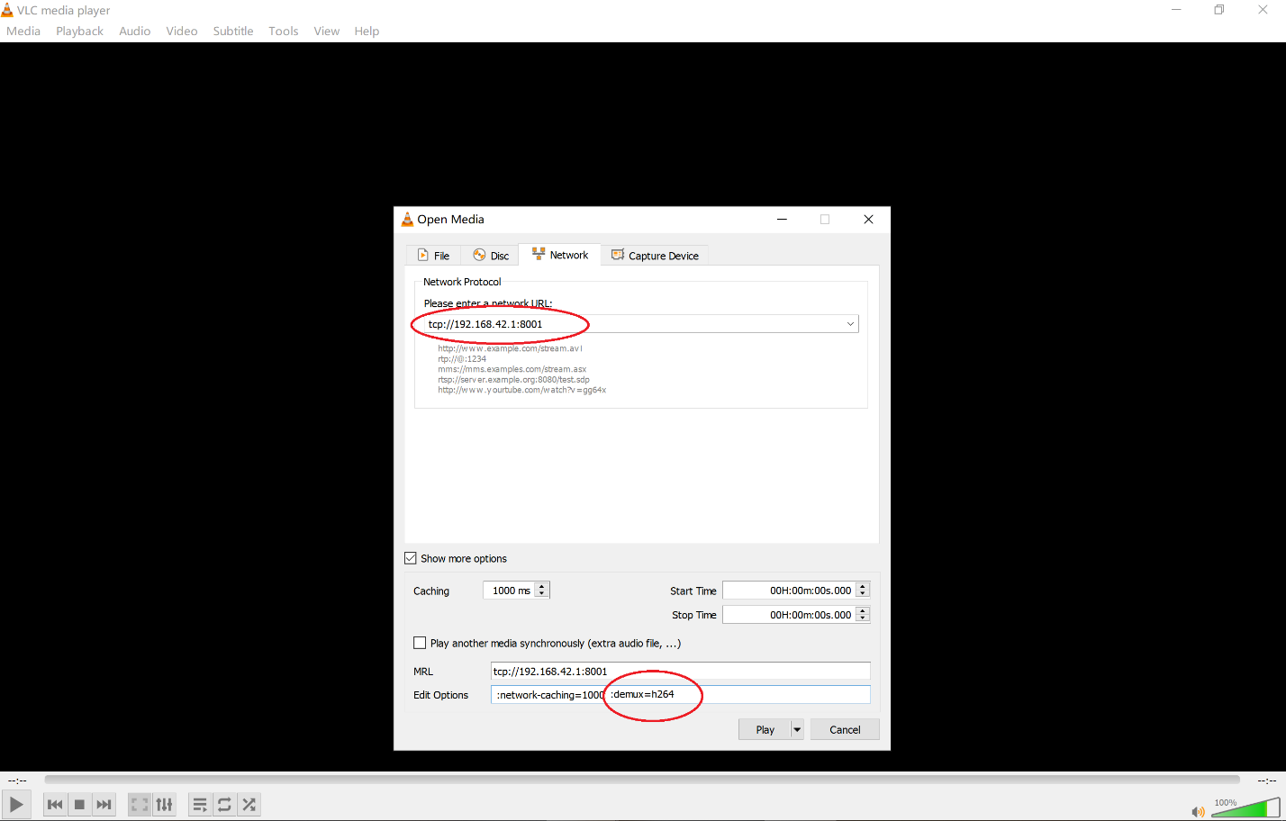Mute audio with the speaker icon
The height and width of the screenshot is (821, 1286).
tap(1198, 811)
